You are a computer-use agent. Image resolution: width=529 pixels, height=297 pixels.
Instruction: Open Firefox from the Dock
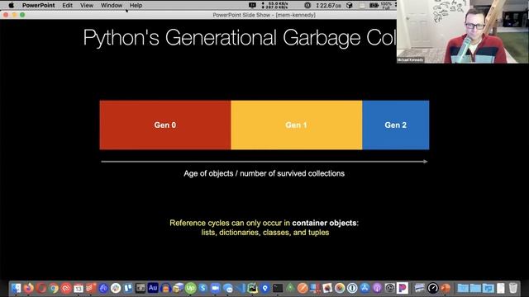29,288
